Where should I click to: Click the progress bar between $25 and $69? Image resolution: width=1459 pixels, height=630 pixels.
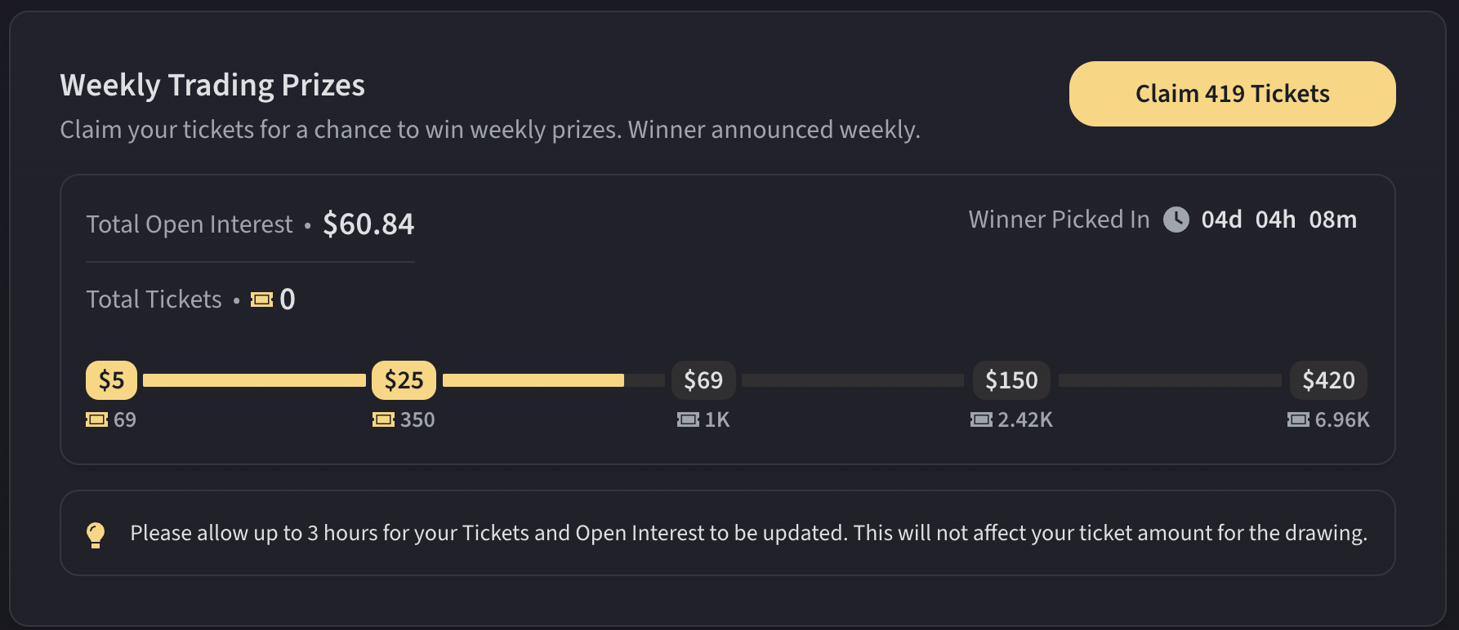[554, 380]
